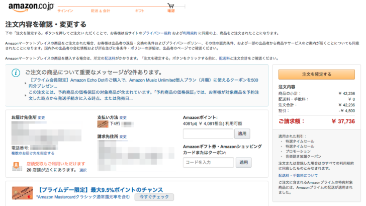Click the 確認 step label

[x=171, y=11]
